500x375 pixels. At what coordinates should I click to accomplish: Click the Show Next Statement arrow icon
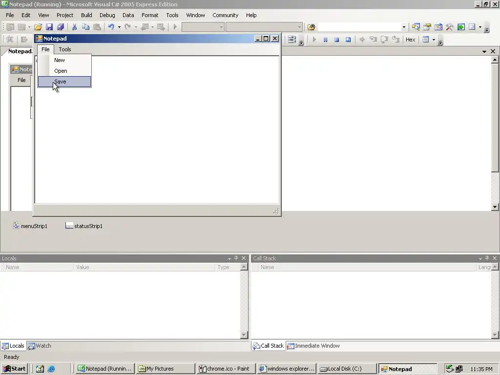[362, 40]
